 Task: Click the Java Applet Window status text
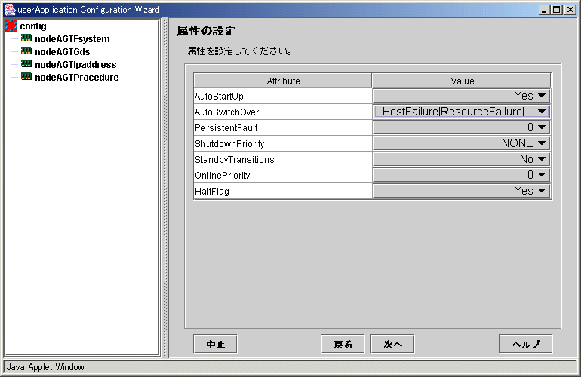coord(45,367)
